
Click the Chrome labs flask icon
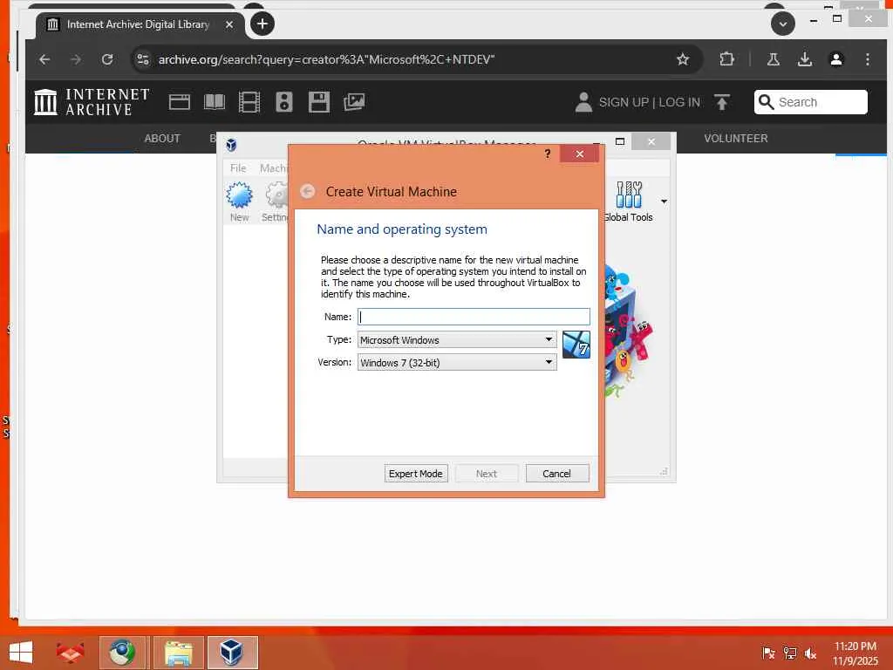click(773, 59)
